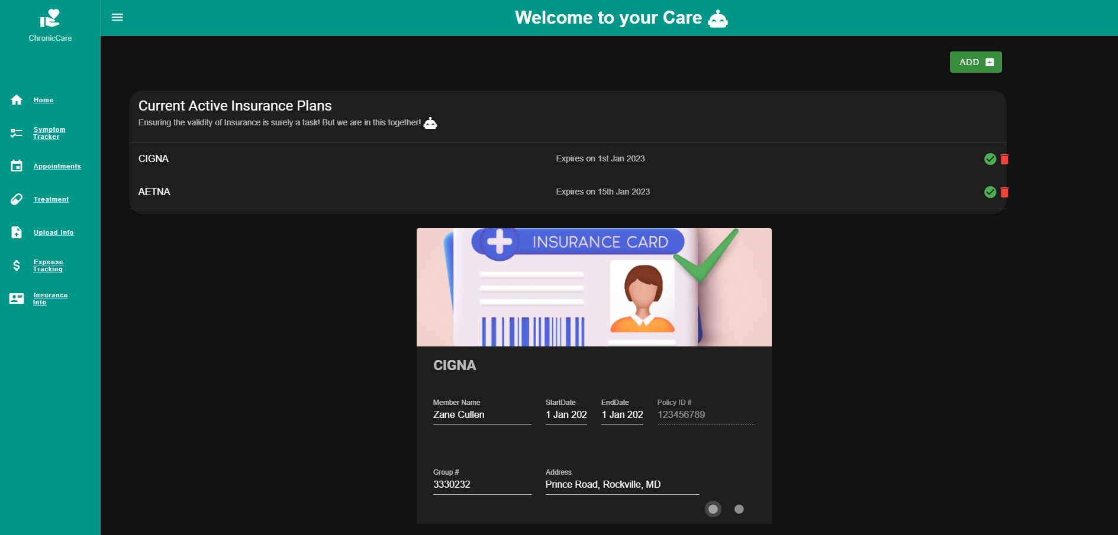Click the ADD insurance button
This screenshot has width=1118, height=535.
pyautogui.click(x=975, y=62)
